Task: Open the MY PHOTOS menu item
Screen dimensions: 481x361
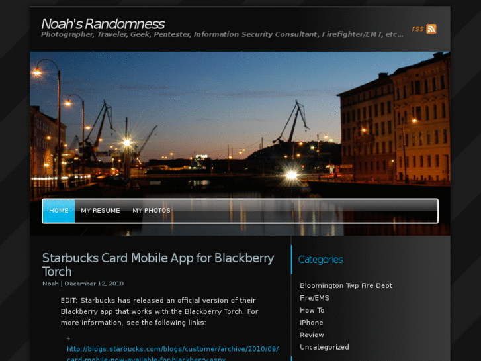Action: pyautogui.click(x=152, y=211)
